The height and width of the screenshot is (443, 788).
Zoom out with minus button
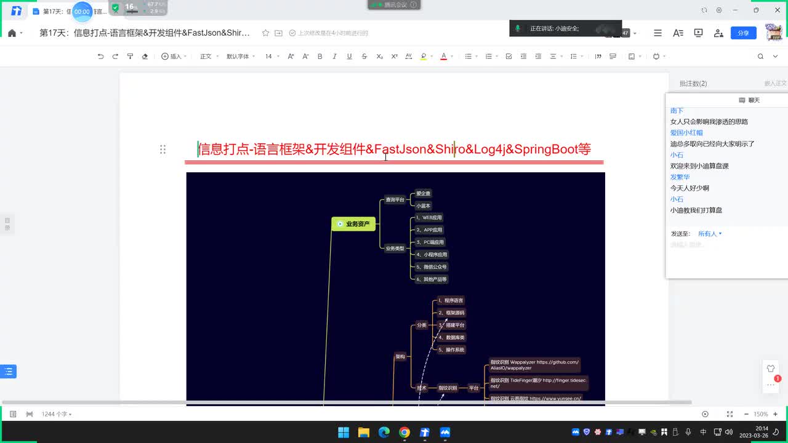coord(746,414)
